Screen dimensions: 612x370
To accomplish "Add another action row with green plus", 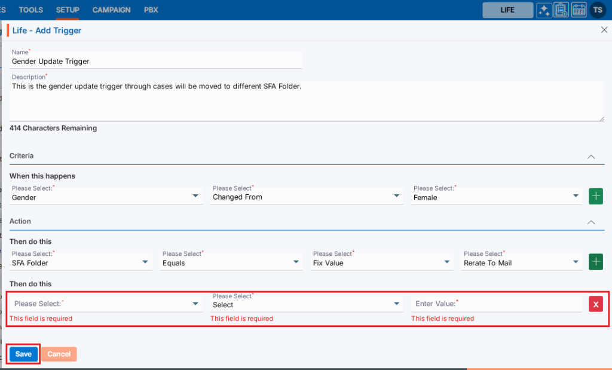I will pos(596,262).
